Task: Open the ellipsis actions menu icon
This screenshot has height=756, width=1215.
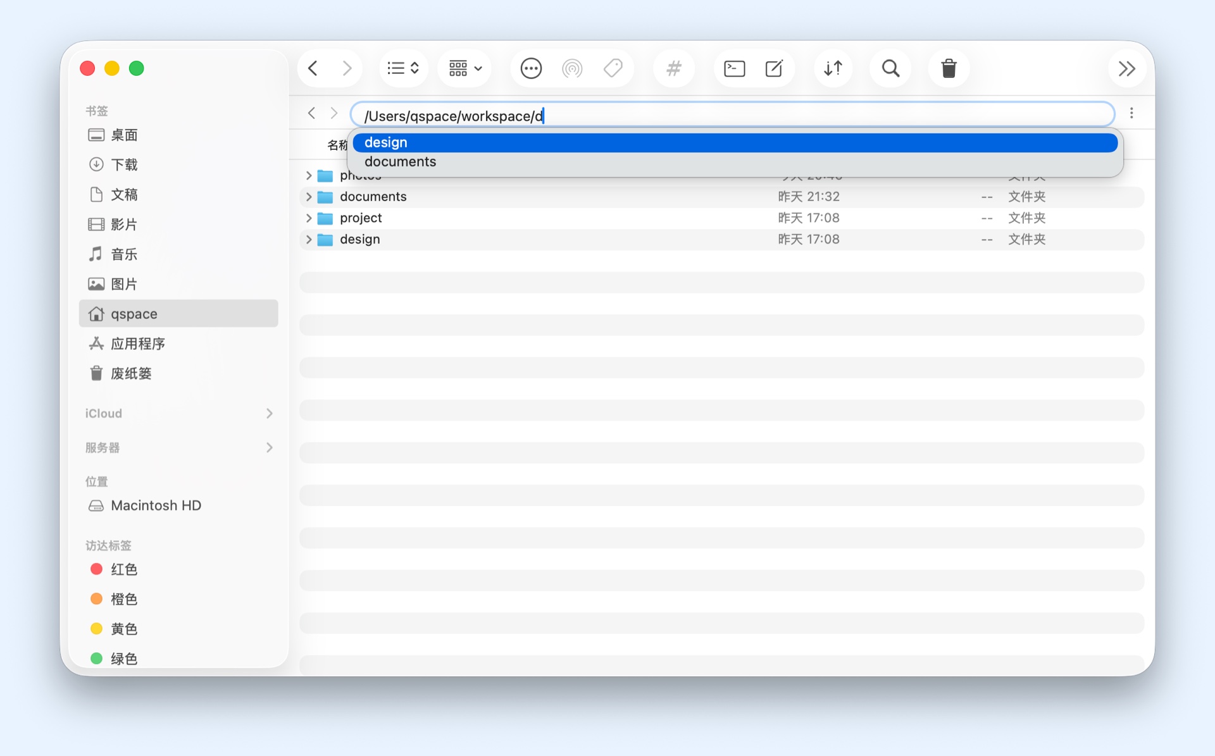Action: point(531,68)
